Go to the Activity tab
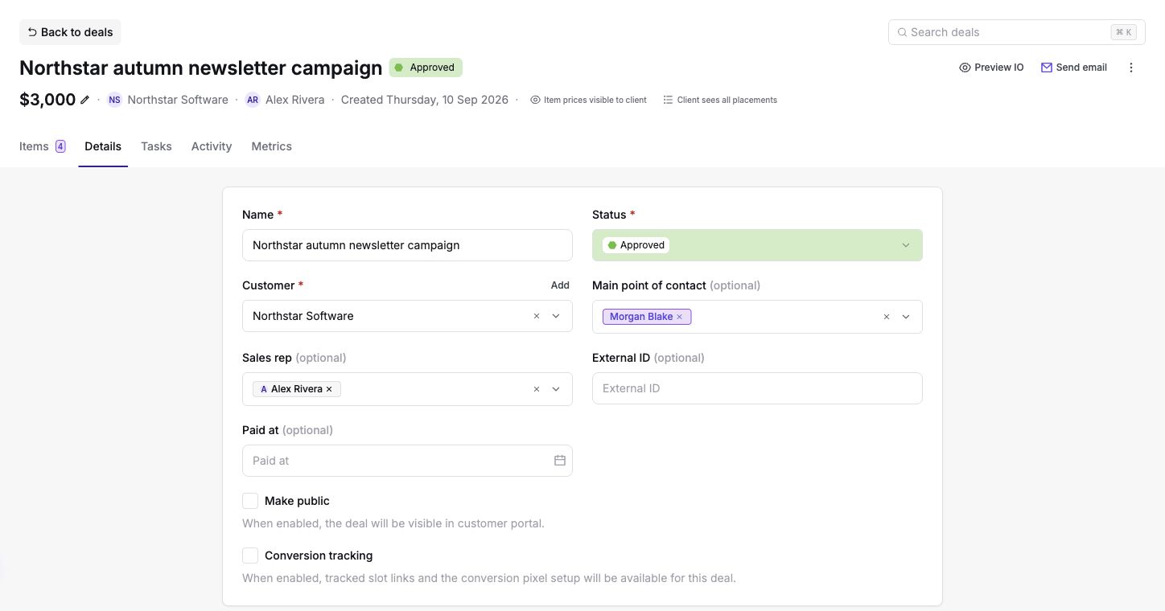This screenshot has height=611, width=1165. click(212, 146)
